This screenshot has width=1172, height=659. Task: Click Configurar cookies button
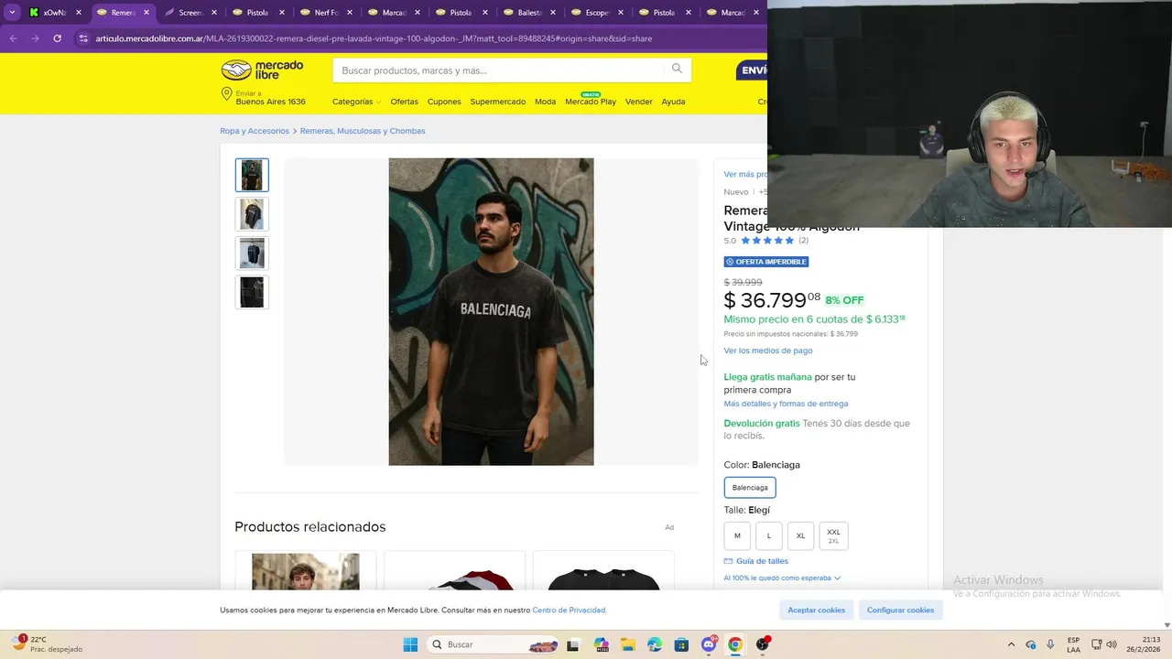[x=900, y=610]
